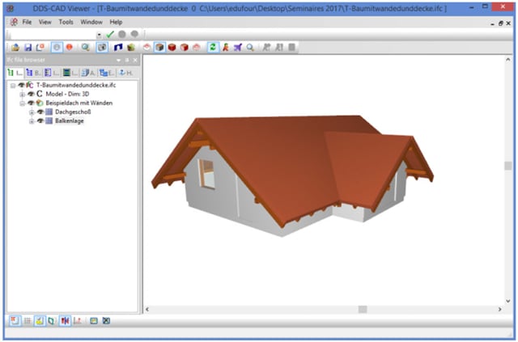The width and height of the screenshot is (518, 342).
Task: Close the Ifc file browser panel
Action: [x=135, y=60]
